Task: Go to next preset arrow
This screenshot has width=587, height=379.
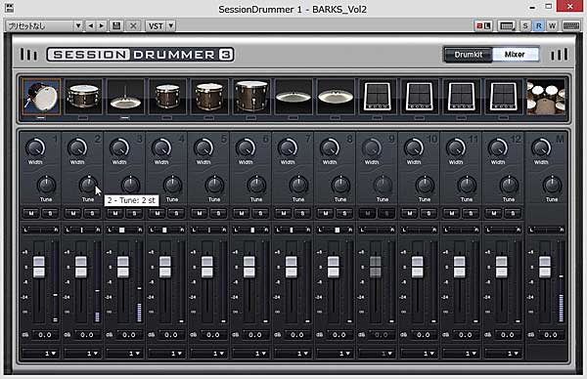Action: point(102,25)
